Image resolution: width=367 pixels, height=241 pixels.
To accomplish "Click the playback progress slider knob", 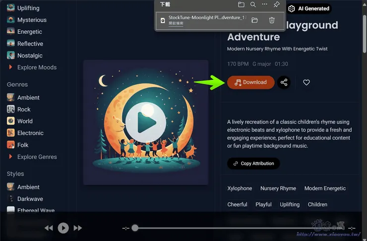I will (135, 228).
